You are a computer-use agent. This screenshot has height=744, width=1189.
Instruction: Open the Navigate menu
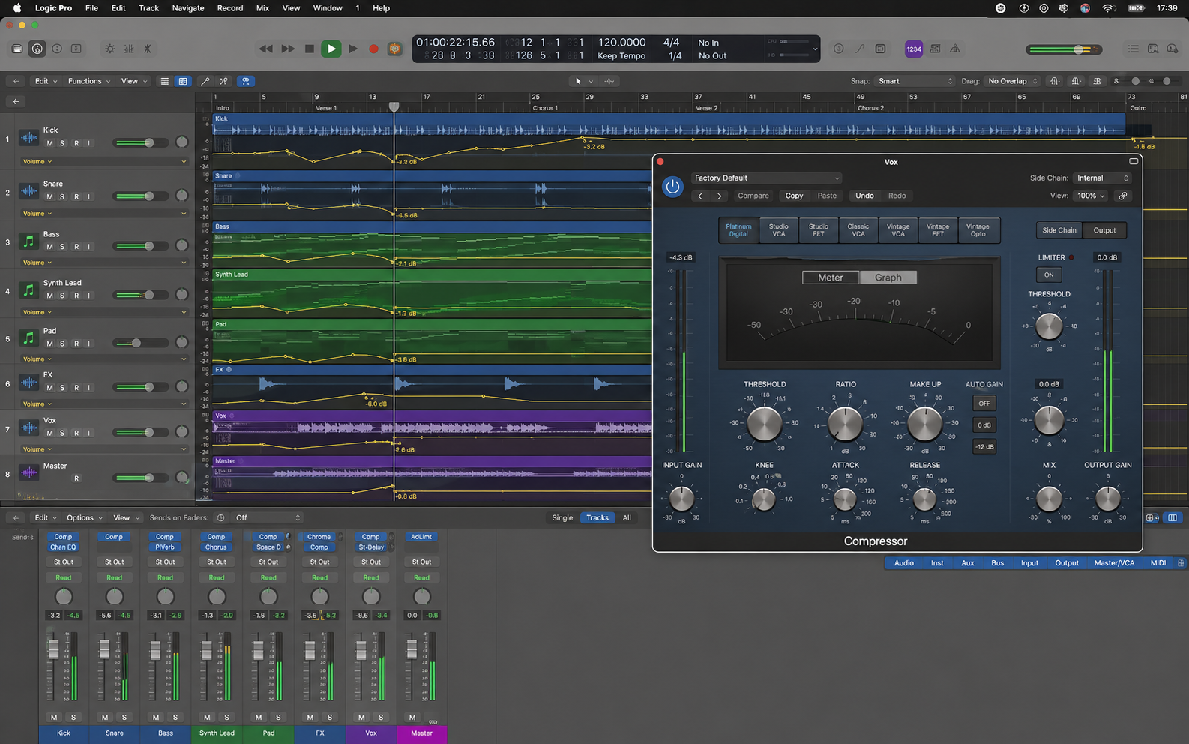(x=188, y=8)
